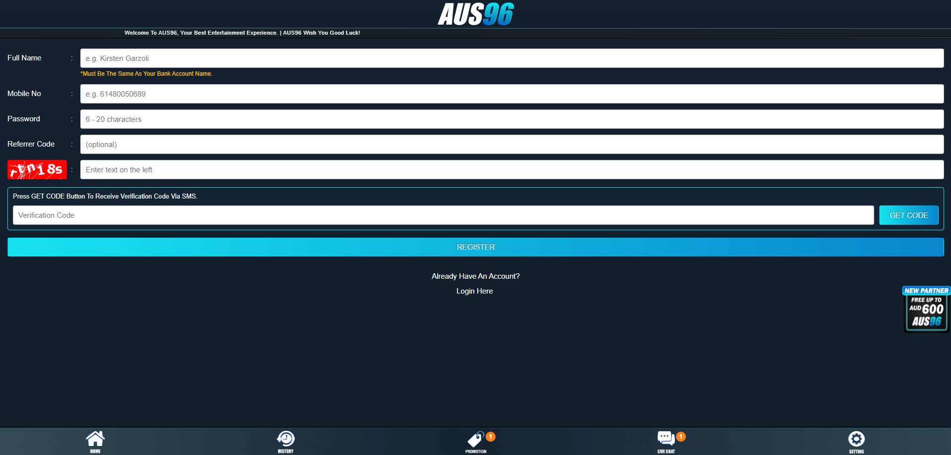Click the Already Have An Account? text

tap(476, 276)
